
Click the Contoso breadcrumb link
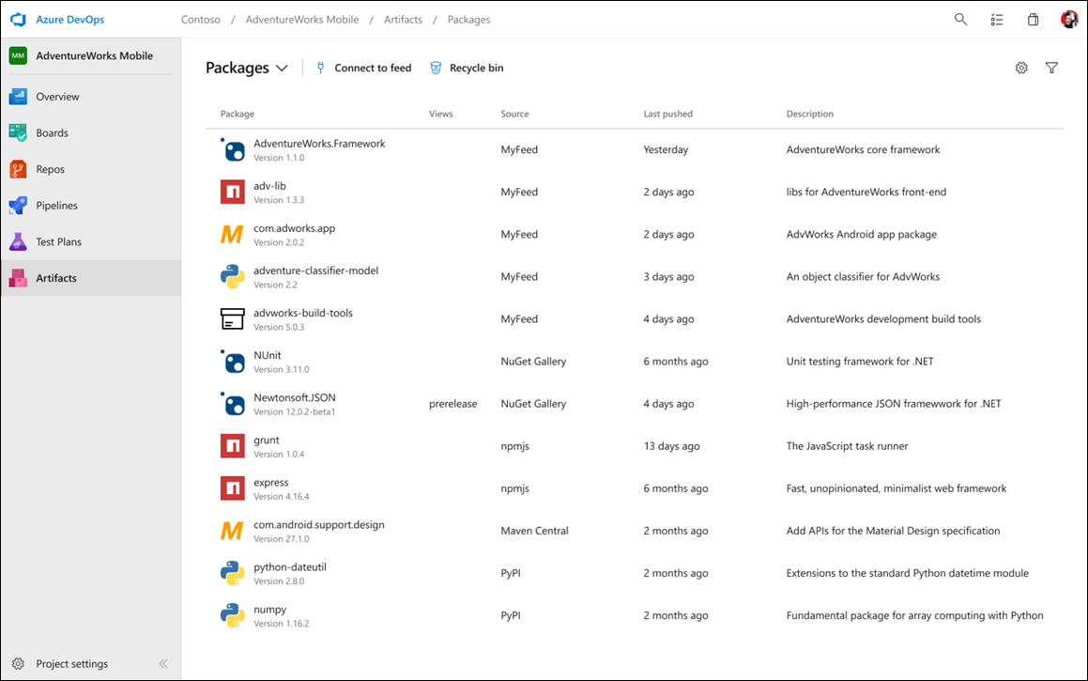(201, 19)
